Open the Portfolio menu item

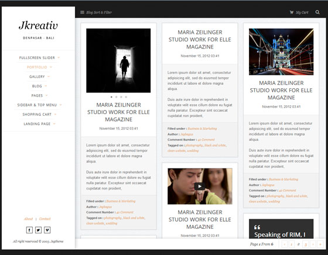37,67
